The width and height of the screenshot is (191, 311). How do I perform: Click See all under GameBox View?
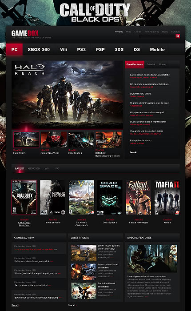(x=15, y=305)
